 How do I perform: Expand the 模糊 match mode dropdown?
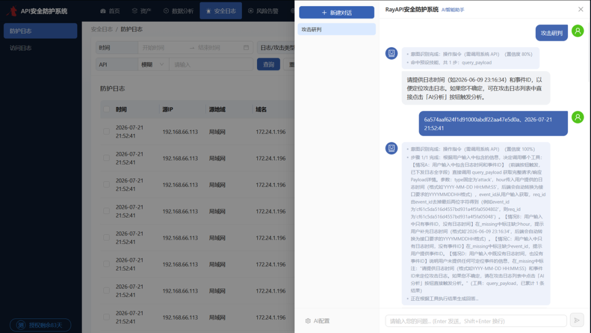[x=153, y=65]
